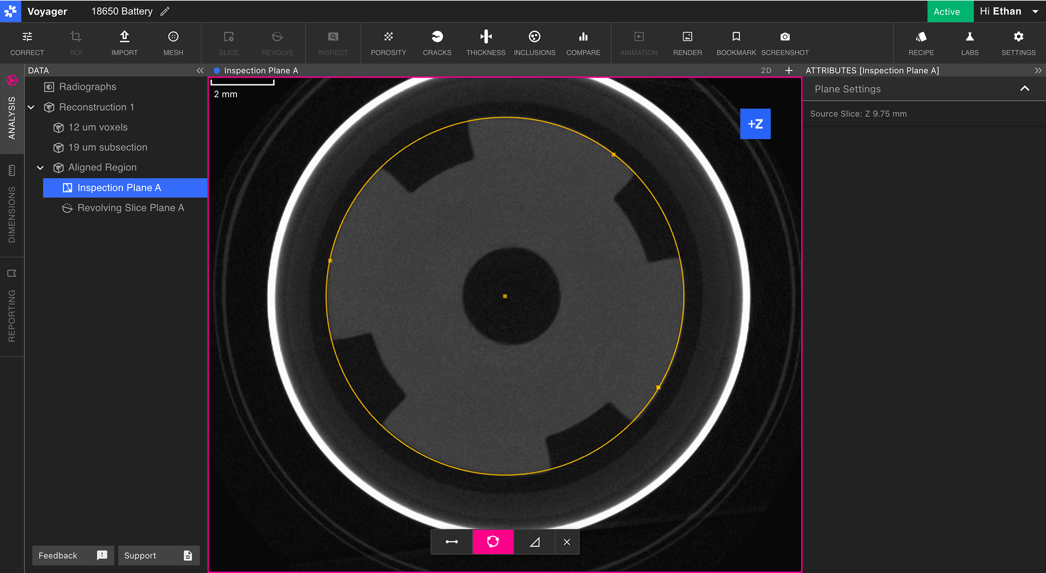Launch the Inclusions analysis tool

point(534,43)
